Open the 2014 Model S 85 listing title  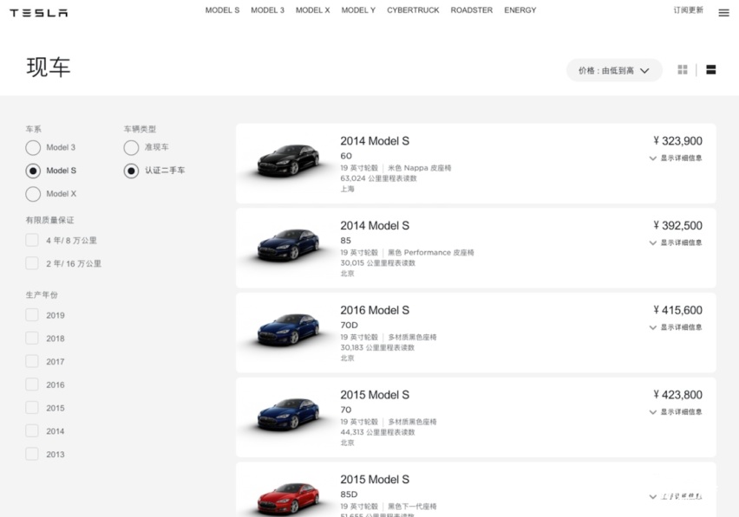coord(375,226)
